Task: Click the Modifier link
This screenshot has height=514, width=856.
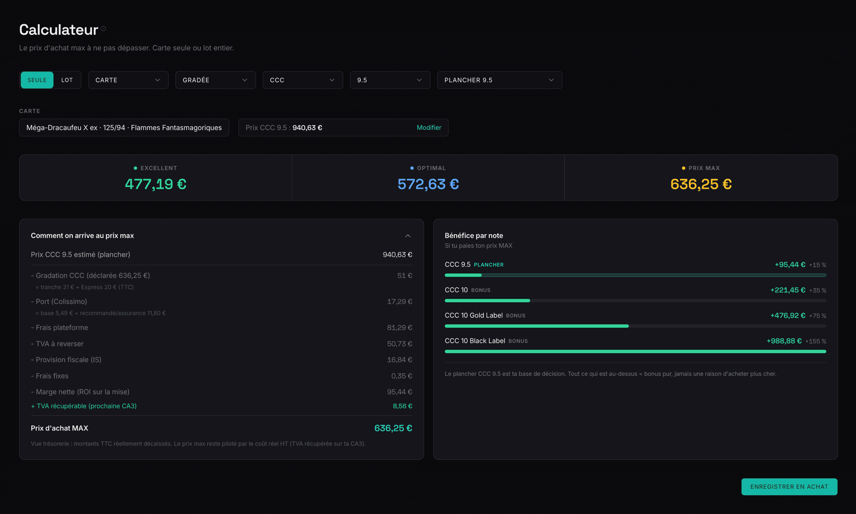Action: (429, 128)
